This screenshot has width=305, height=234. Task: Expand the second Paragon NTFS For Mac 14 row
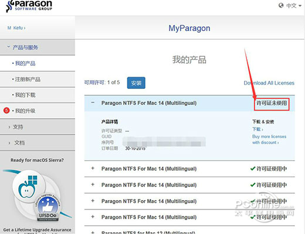click(x=93, y=168)
